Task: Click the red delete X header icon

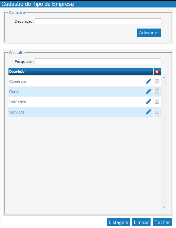Action: click(157, 72)
